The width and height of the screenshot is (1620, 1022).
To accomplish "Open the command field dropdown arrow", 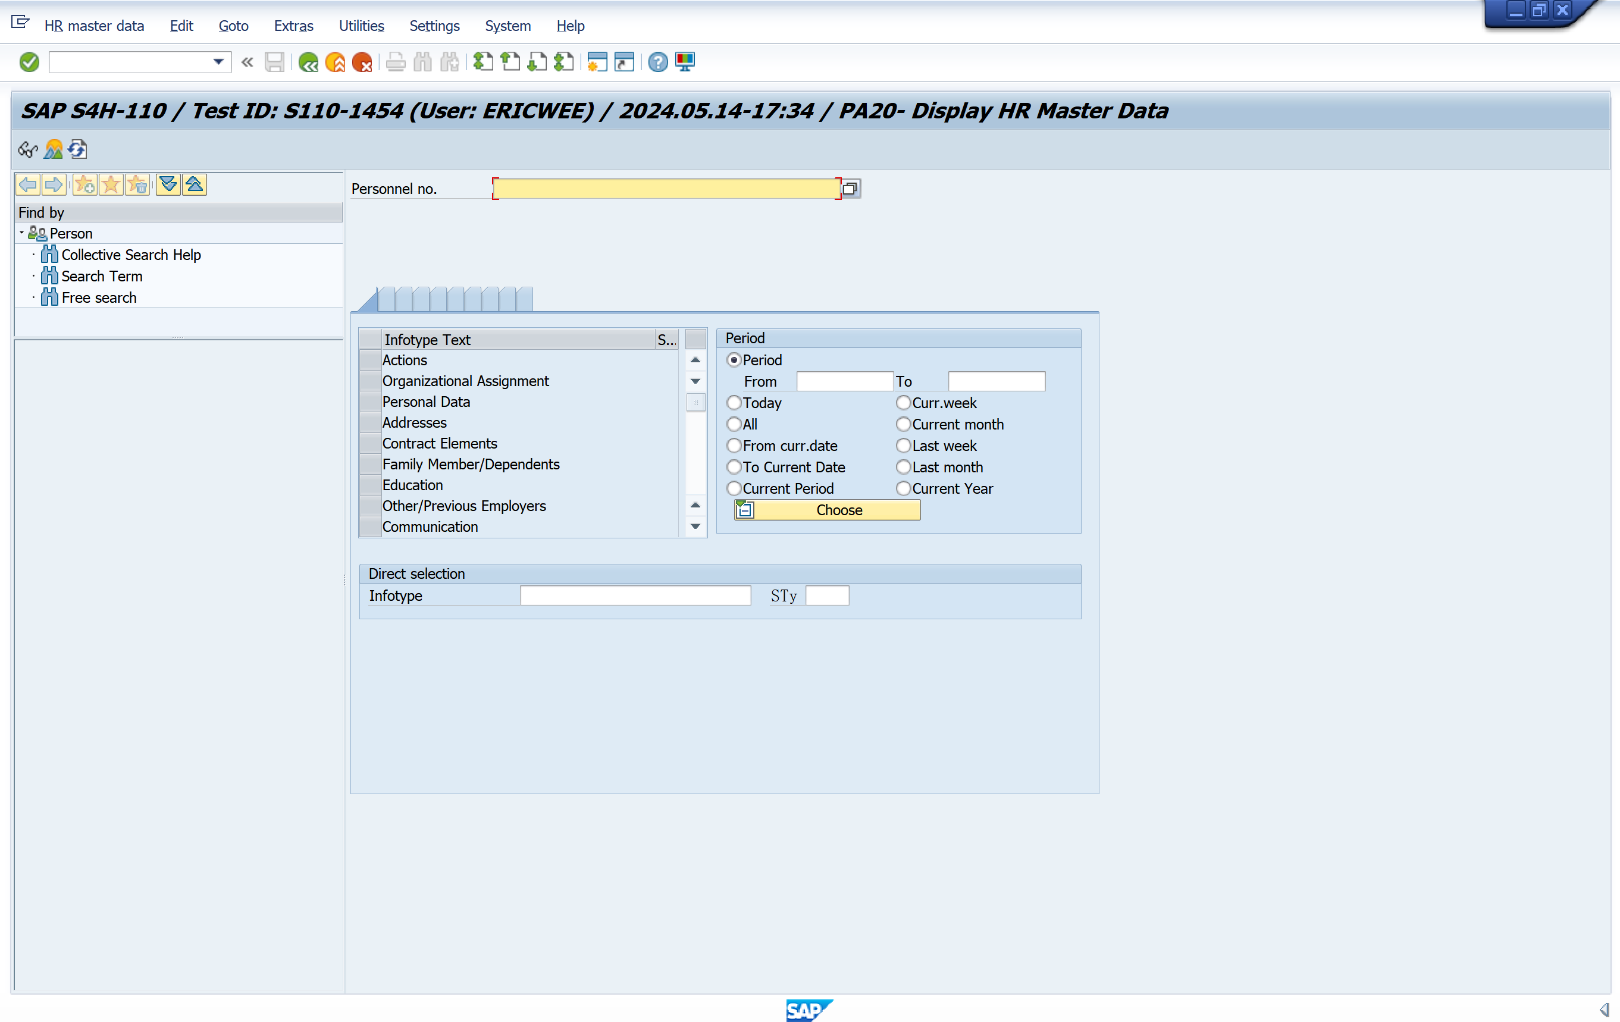I will 218,62.
